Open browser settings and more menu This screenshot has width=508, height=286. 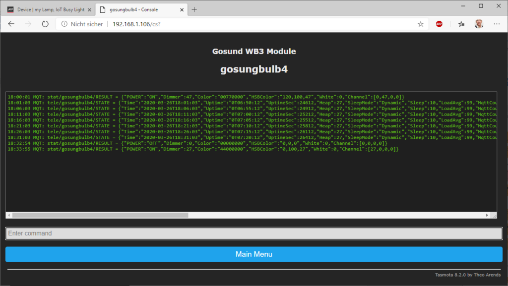(x=497, y=24)
